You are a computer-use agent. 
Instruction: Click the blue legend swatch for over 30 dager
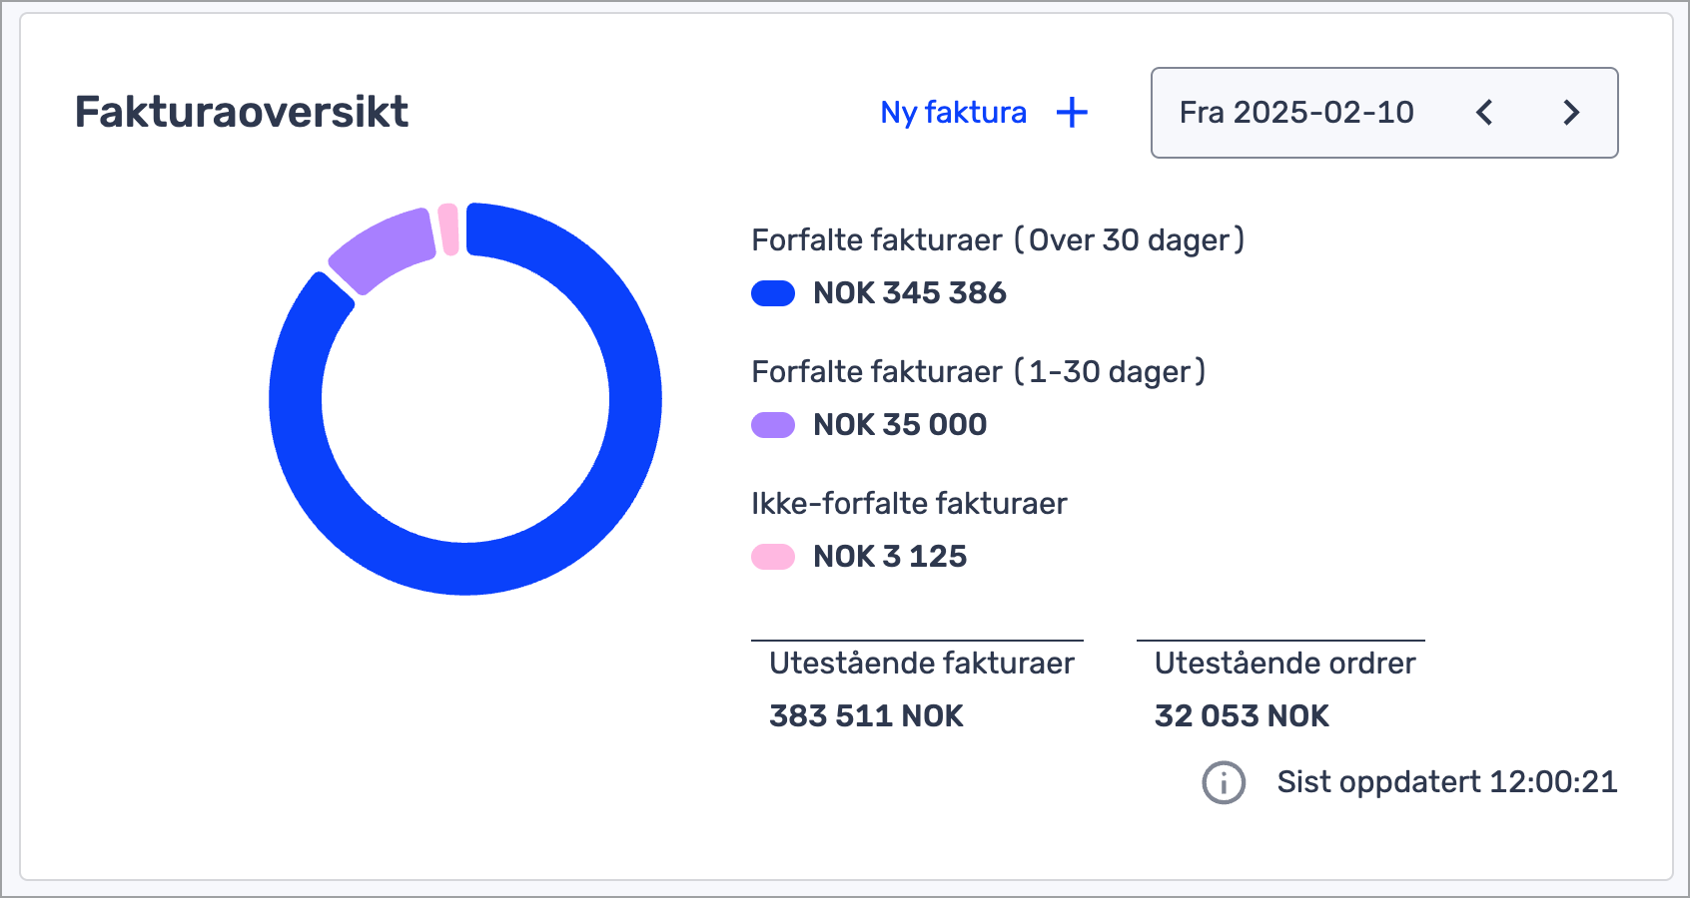[772, 293]
